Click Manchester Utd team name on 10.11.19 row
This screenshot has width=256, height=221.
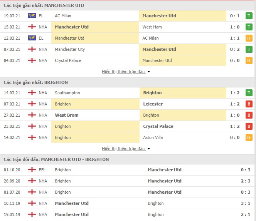tap(72, 203)
